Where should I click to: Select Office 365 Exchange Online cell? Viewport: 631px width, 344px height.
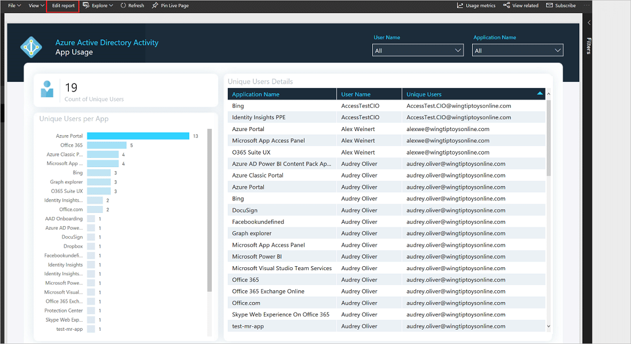[x=268, y=291]
